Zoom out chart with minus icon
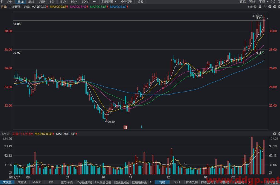The height and width of the screenshot is (185, 280). tap(275, 7)
